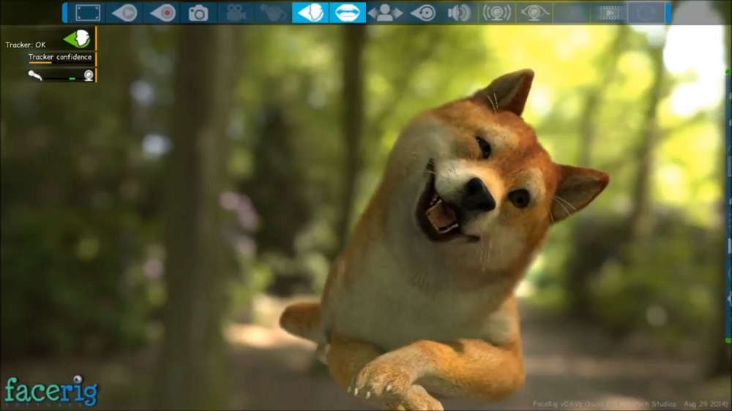Start recording with the red-dot record icon
This screenshot has height=411, width=732.
(x=162, y=13)
